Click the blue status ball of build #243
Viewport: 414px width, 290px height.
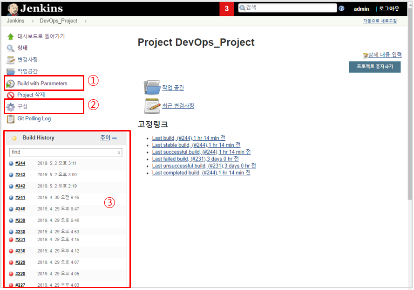tap(11, 175)
